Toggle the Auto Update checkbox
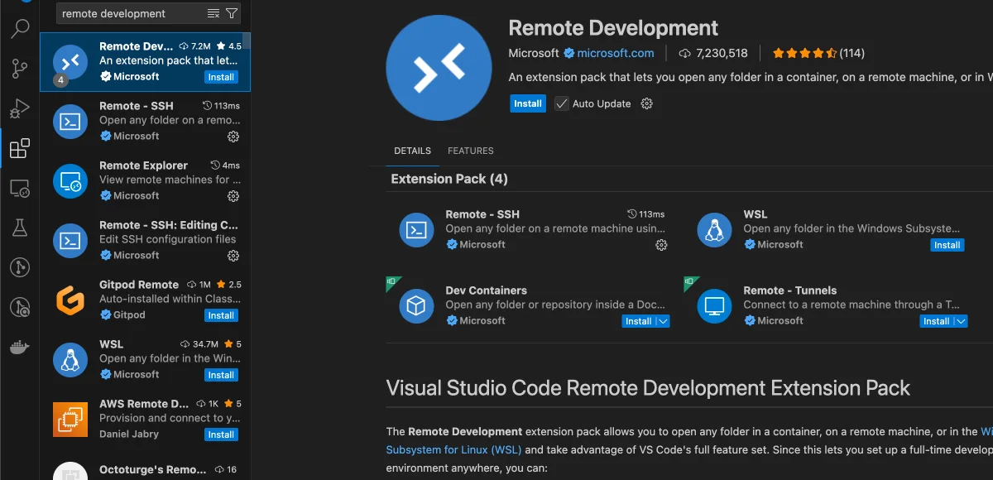 [562, 103]
